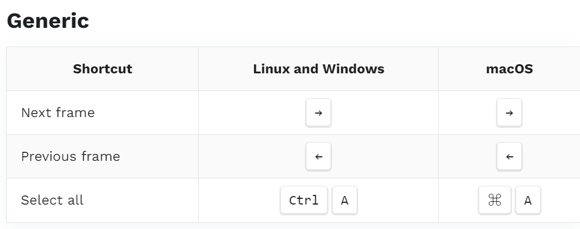Click the Ctrl key badge

(x=304, y=200)
